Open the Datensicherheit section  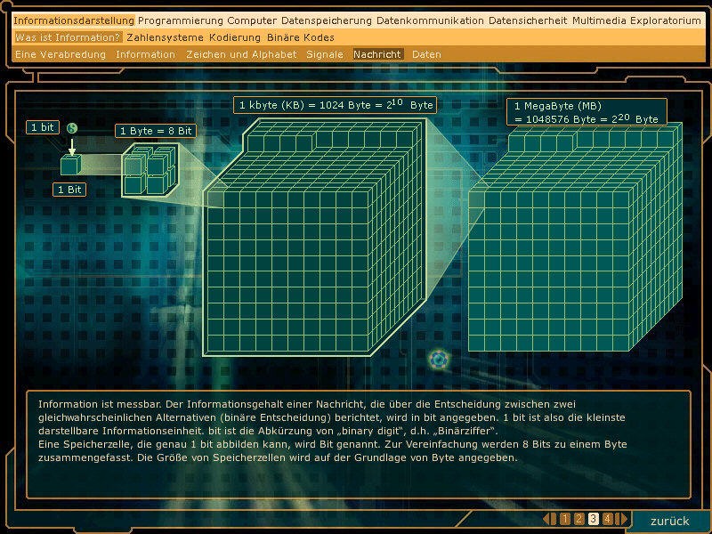529,20
